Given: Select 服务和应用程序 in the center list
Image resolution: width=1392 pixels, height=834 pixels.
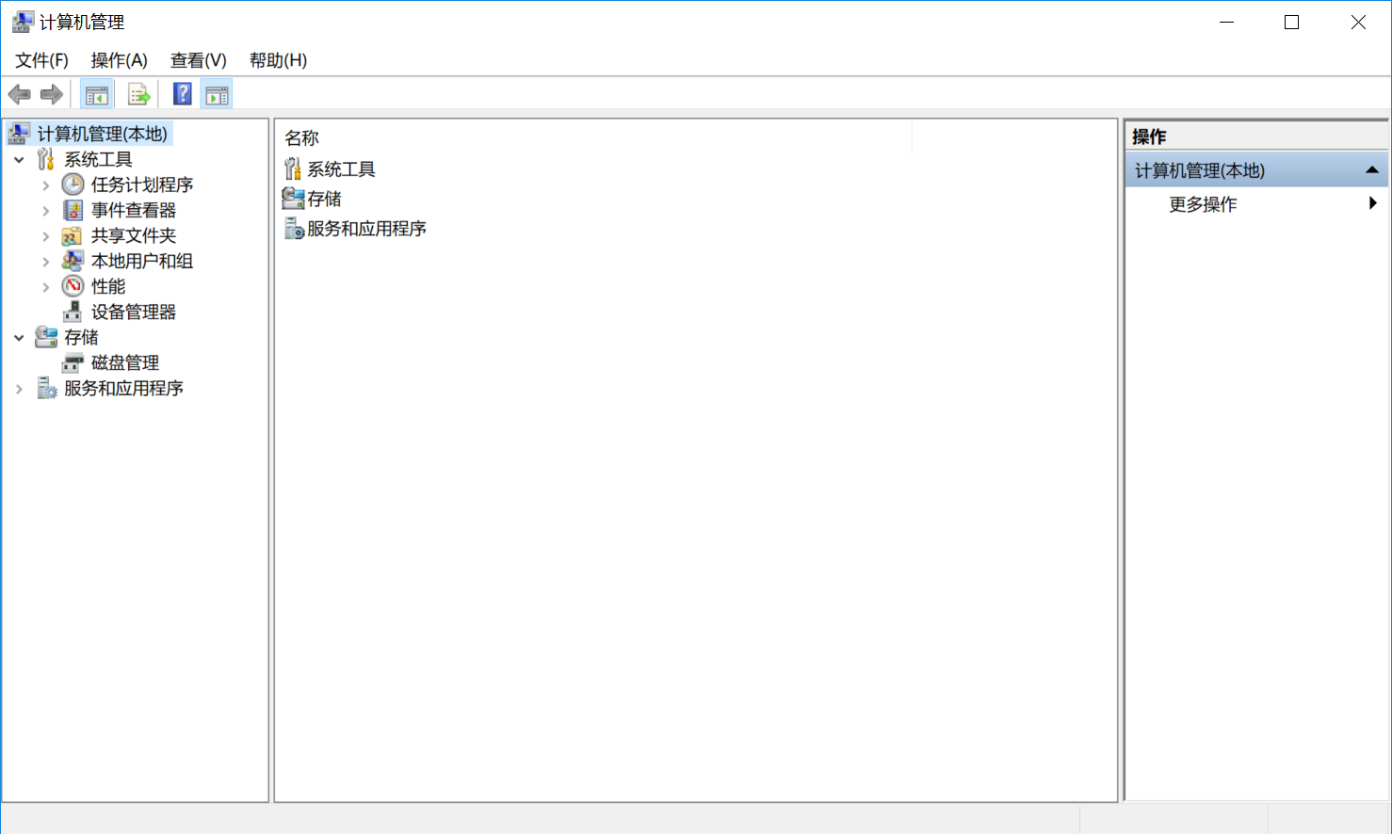Looking at the screenshot, I should coord(365,229).
